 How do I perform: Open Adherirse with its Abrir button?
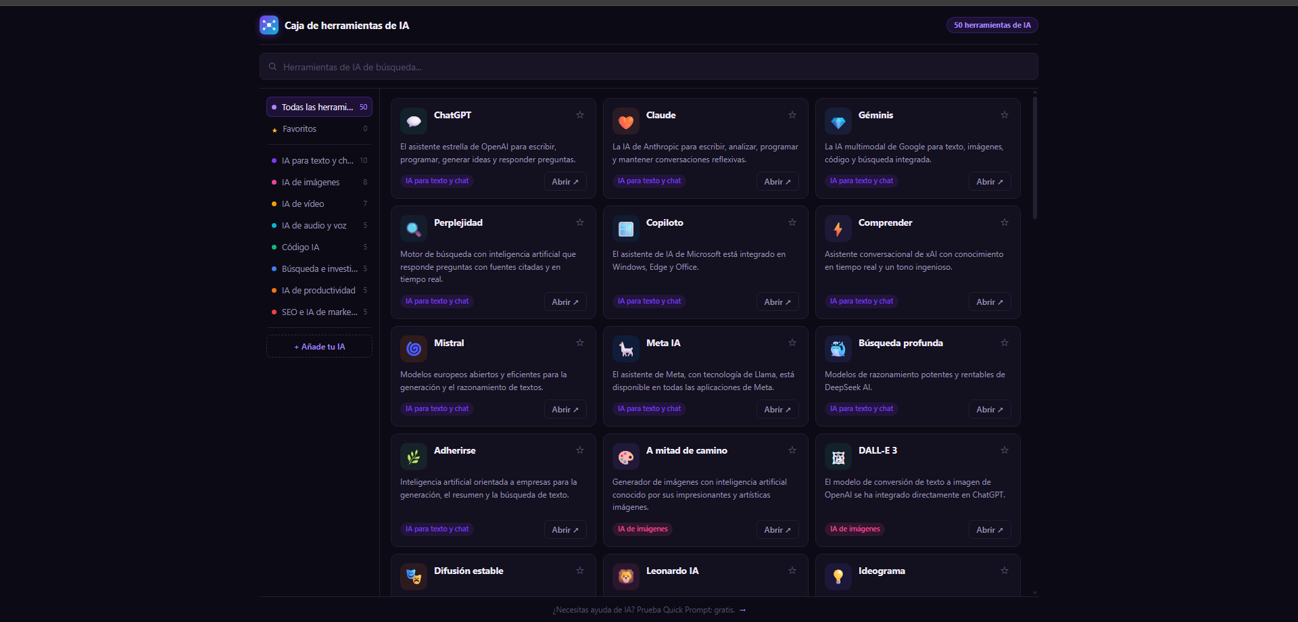[x=565, y=529]
